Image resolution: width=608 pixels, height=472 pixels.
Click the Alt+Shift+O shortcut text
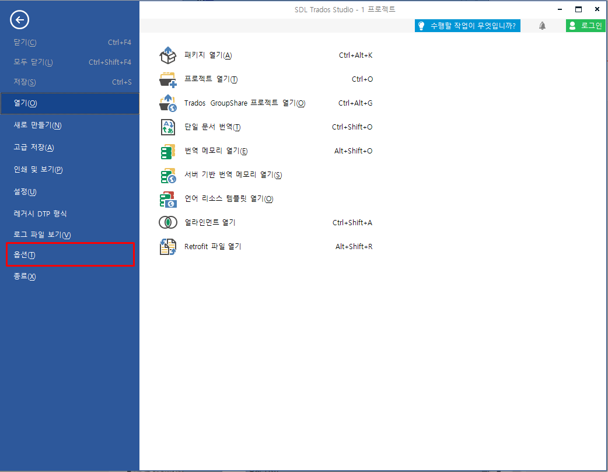point(353,151)
